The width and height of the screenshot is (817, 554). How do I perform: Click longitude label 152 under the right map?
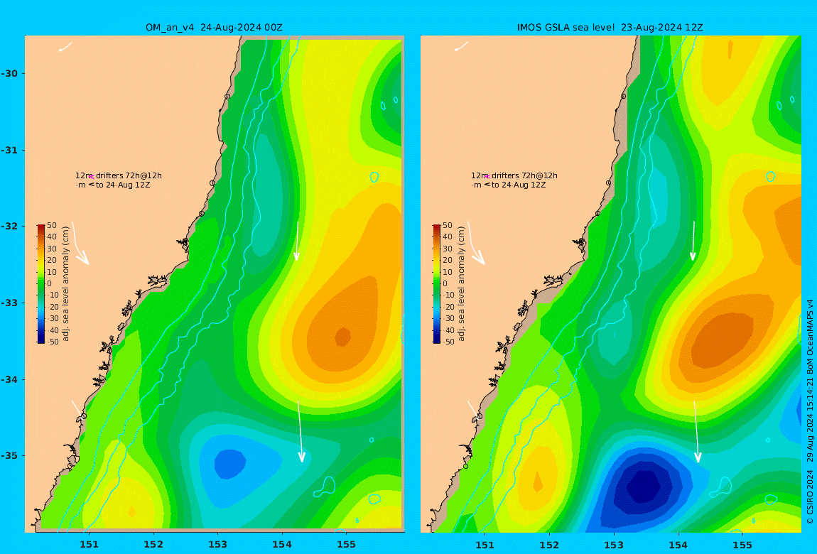pyautogui.click(x=550, y=545)
